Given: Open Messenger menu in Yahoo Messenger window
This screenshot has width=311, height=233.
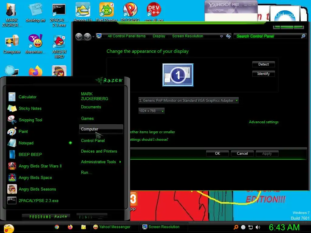Looking at the screenshot, I should 216,10.
